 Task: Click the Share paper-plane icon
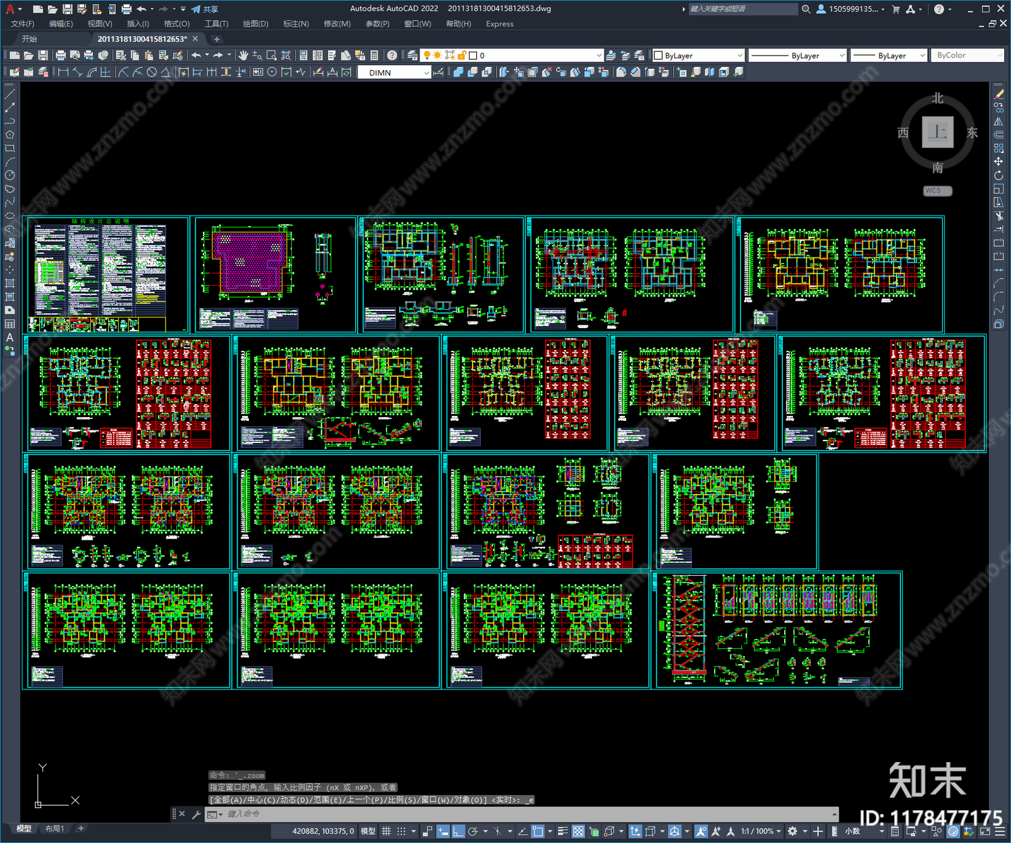(x=196, y=9)
